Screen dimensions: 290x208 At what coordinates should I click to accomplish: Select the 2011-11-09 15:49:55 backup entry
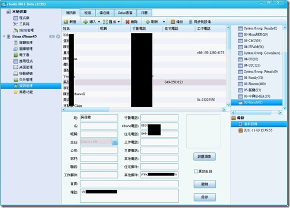tap(255, 130)
